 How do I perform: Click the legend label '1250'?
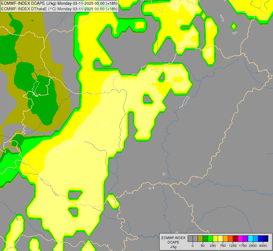click(233, 246)
